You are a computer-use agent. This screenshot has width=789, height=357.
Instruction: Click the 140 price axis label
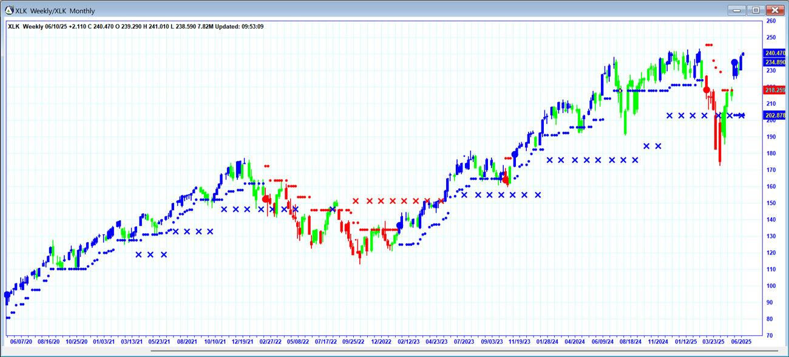tap(771, 220)
